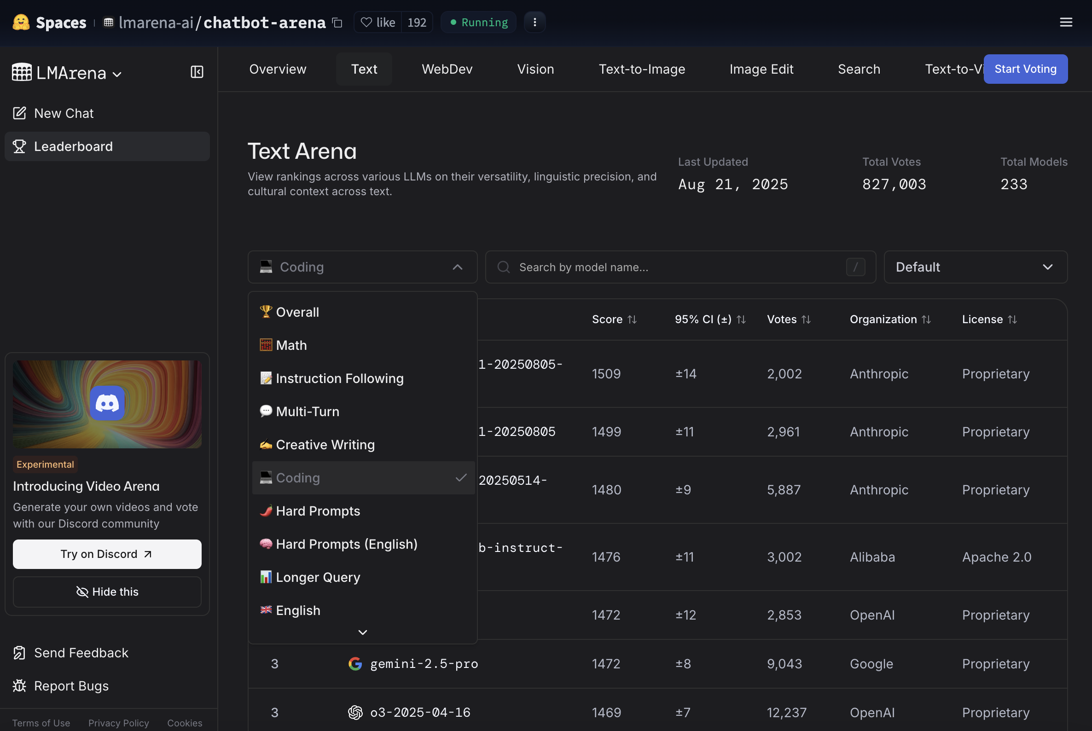This screenshot has height=731, width=1092.
Task: Choose Creative Writing from category list
Action: [325, 445]
